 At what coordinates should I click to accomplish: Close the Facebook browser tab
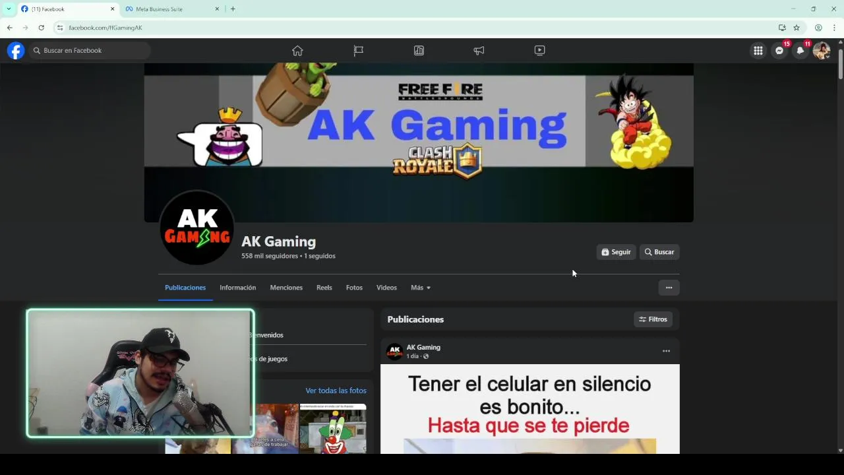tap(112, 9)
